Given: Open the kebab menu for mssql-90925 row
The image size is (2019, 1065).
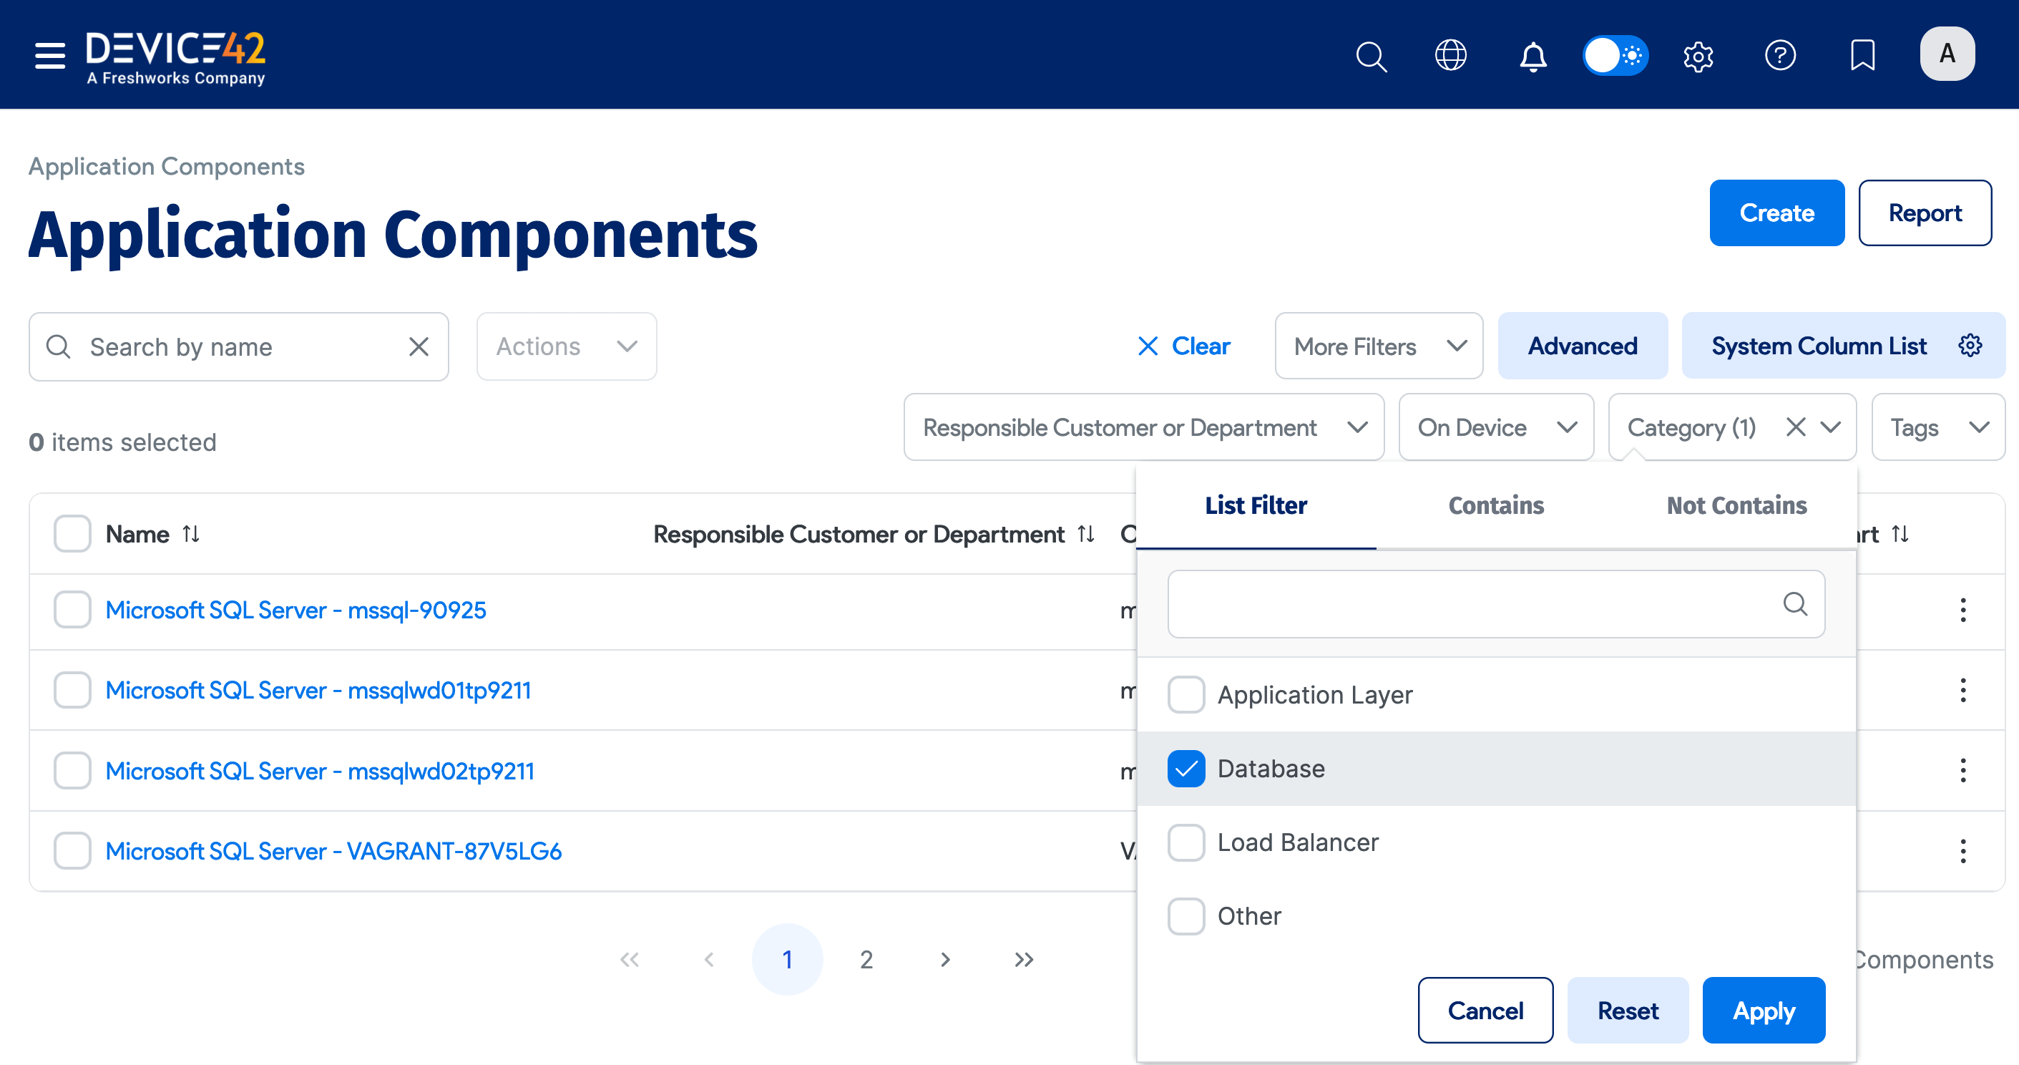Looking at the screenshot, I should point(1963,609).
